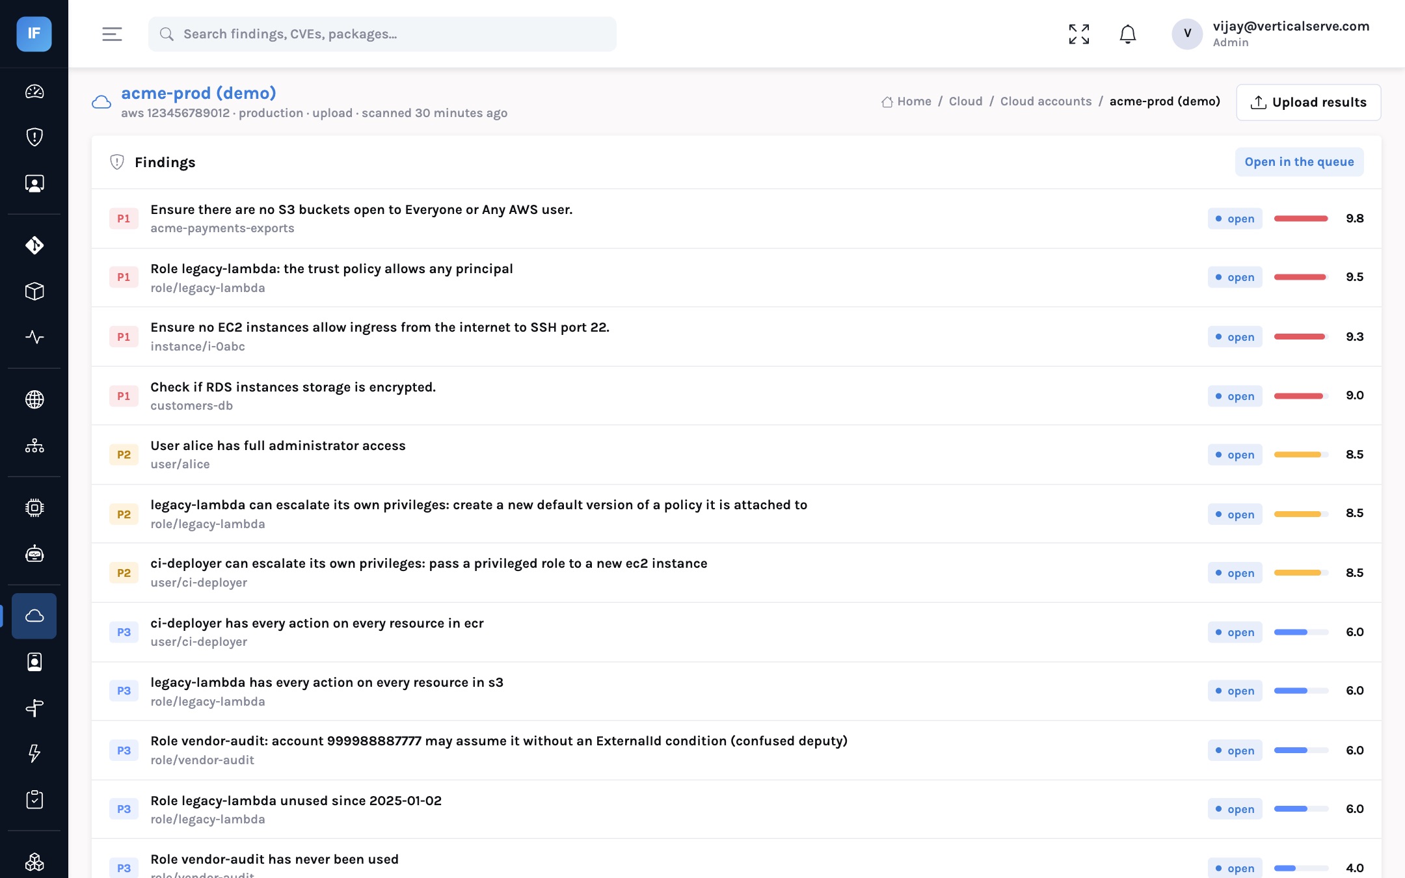Click open status badge on customers-db row
Screen dimensions: 1405x878
(1235, 396)
